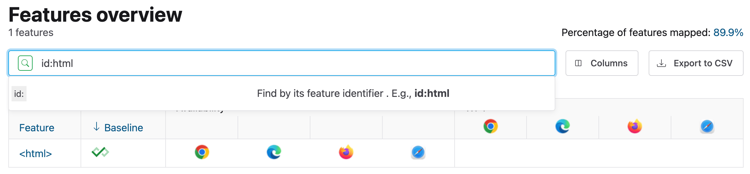Click the columns layout icon
The width and height of the screenshot is (750, 174).
[x=578, y=63]
